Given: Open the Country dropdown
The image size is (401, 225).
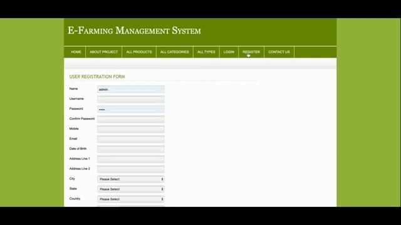Looking at the screenshot, I should [x=131, y=199].
